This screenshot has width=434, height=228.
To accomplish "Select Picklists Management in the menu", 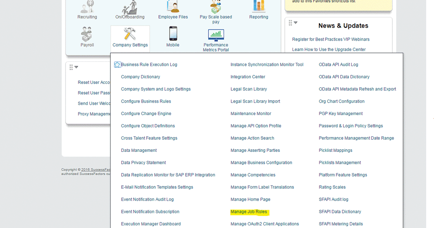I will pyautogui.click(x=340, y=163).
